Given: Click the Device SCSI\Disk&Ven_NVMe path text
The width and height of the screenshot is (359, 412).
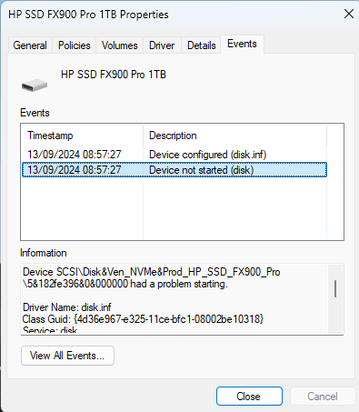Looking at the screenshot, I should (x=152, y=272).
